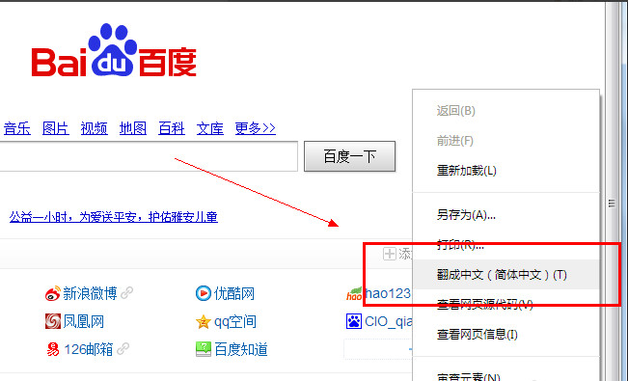Click the Baidu search input field

(149, 156)
